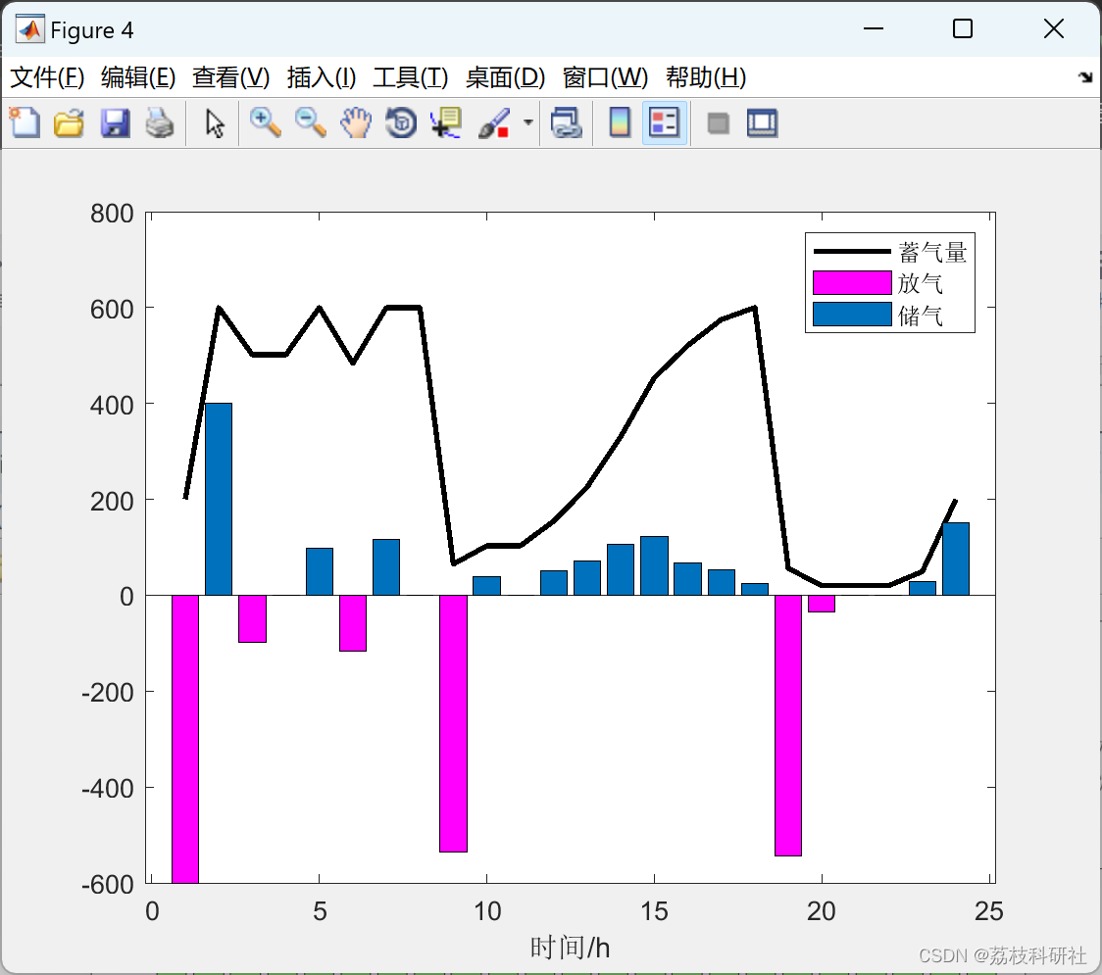Select the Edit Plot arrow tool

point(215,122)
